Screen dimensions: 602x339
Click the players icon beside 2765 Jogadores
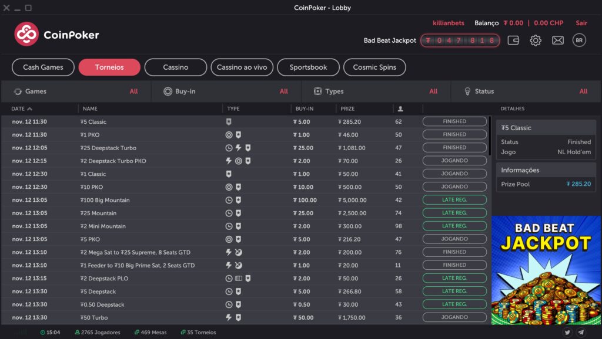[x=77, y=333]
